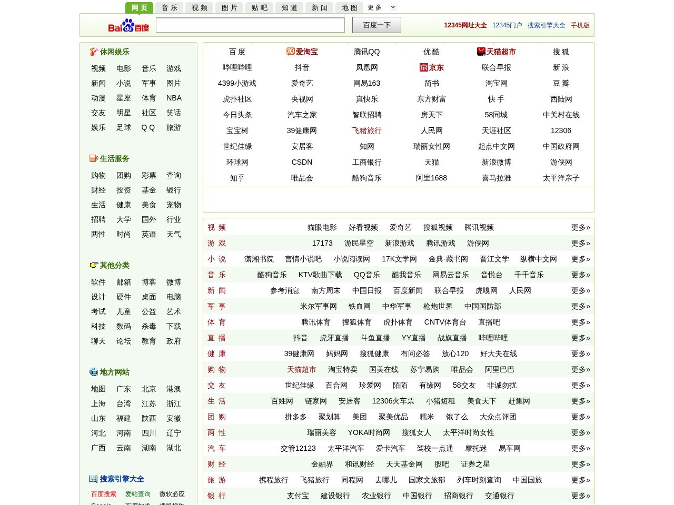
Task: Switch to the 贴吧 tab
Action: pos(259,7)
